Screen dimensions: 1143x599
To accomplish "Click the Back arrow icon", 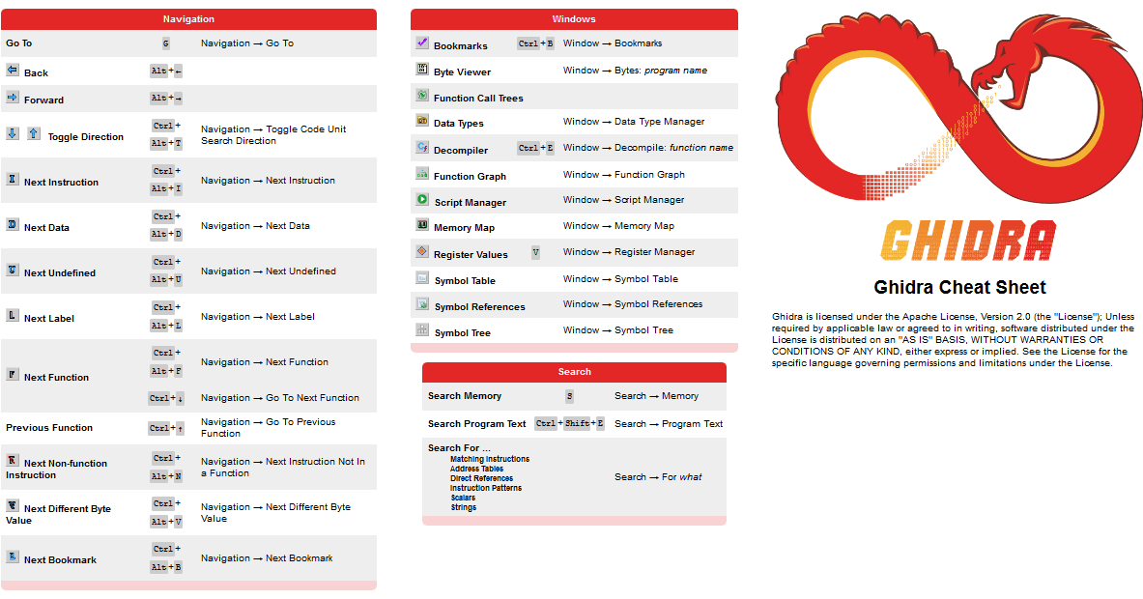I will point(13,70).
